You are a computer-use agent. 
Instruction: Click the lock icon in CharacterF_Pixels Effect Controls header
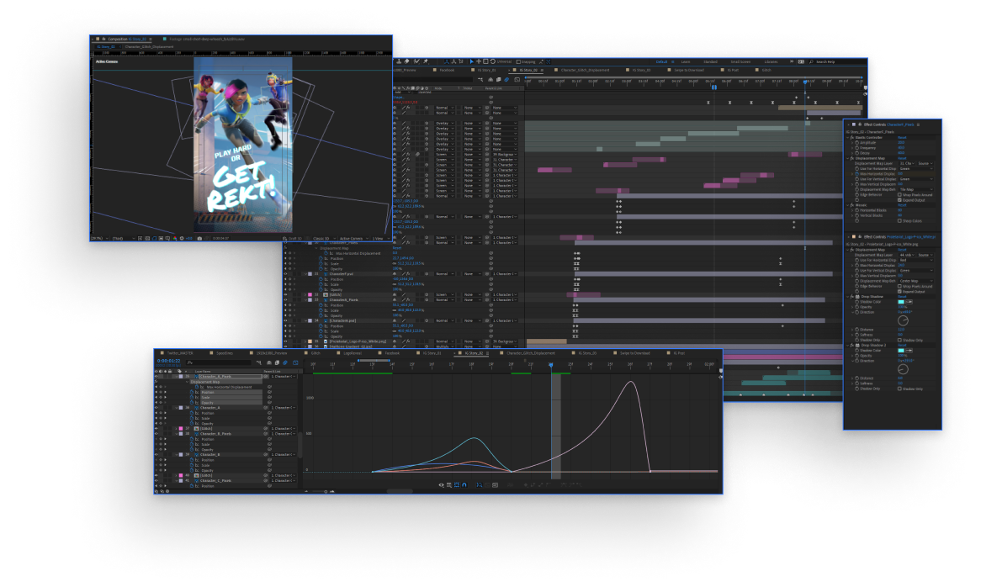(x=860, y=124)
